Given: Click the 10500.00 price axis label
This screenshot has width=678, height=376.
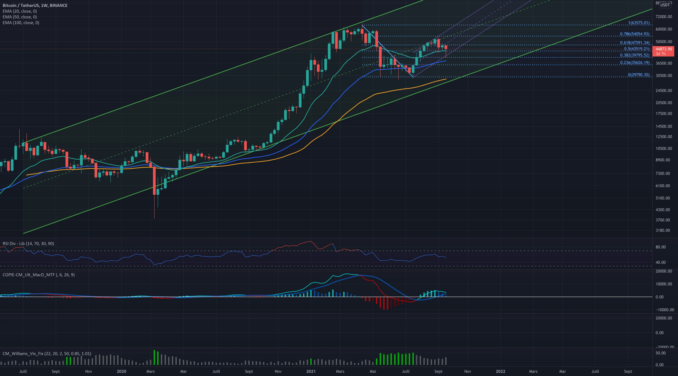Looking at the screenshot, I should point(664,149).
